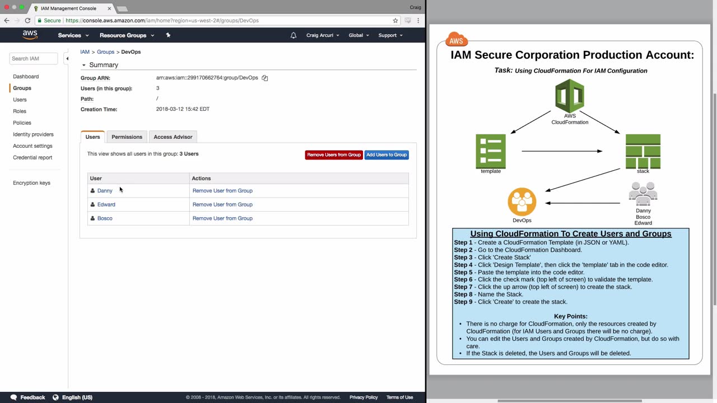Open Credential report in the sidebar
This screenshot has width=717, height=403.
point(32,157)
